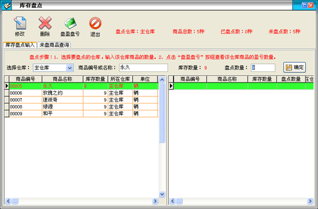318x209 pixels.
Task: Click the left table scroll-down arrow
Action: tap(162, 194)
